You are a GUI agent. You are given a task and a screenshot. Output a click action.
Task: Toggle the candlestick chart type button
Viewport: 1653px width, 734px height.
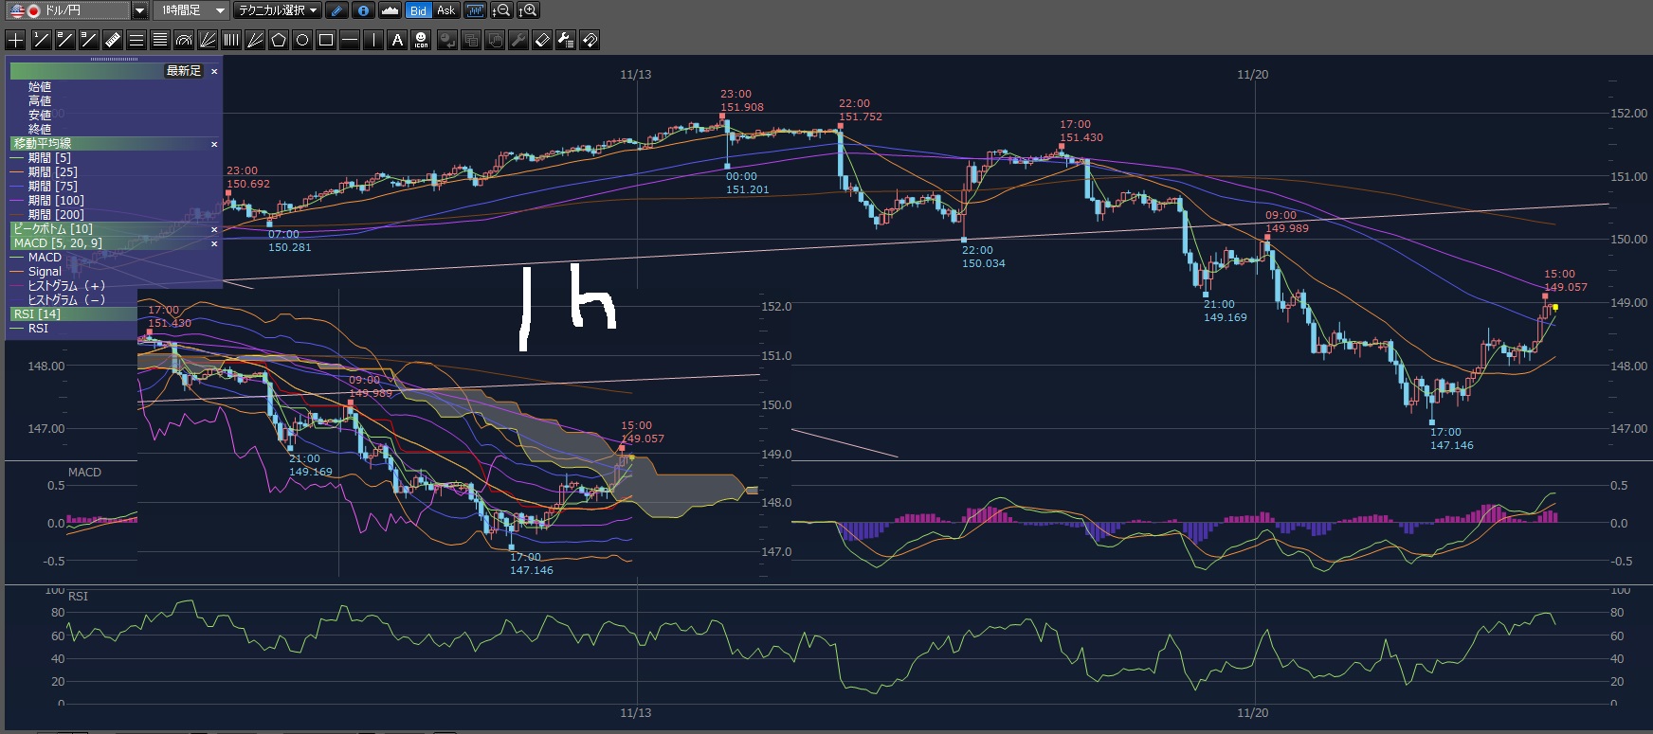pos(475,10)
